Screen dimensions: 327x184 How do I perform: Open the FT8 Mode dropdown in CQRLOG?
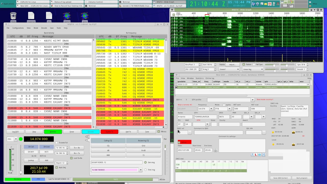[229, 109]
